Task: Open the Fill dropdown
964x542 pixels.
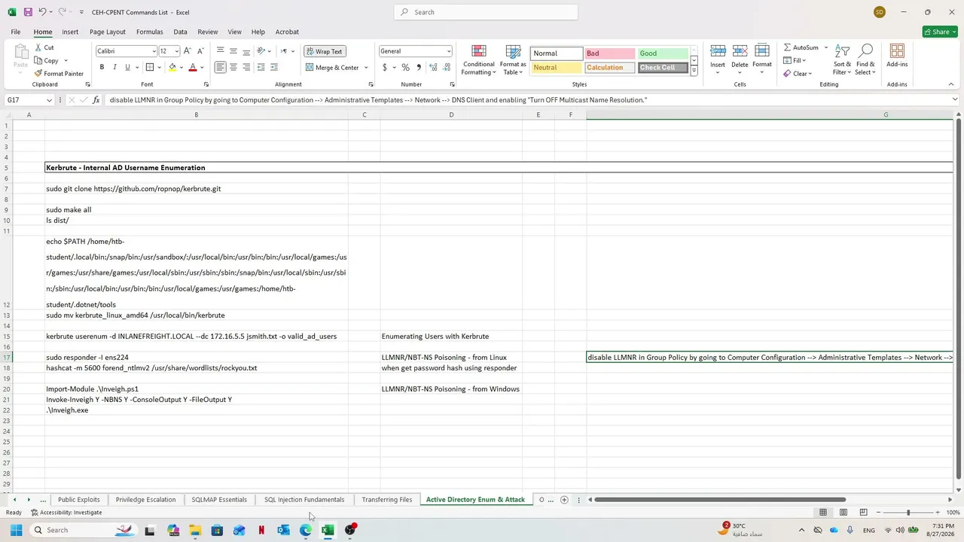Action: pyautogui.click(x=794, y=60)
